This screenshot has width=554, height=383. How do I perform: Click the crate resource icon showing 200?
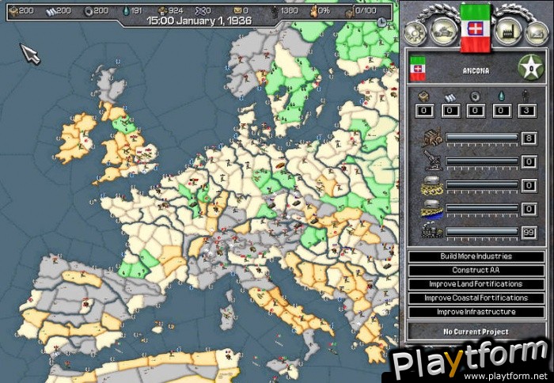13,11
